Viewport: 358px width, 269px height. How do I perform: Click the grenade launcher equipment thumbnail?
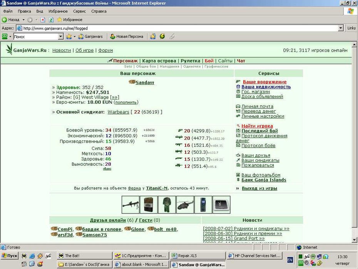tap(130, 205)
